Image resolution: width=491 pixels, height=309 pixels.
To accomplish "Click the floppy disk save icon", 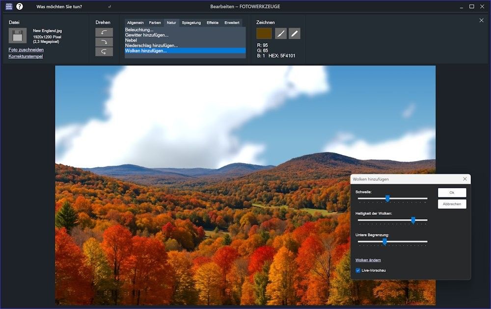I will pos(17,36).
